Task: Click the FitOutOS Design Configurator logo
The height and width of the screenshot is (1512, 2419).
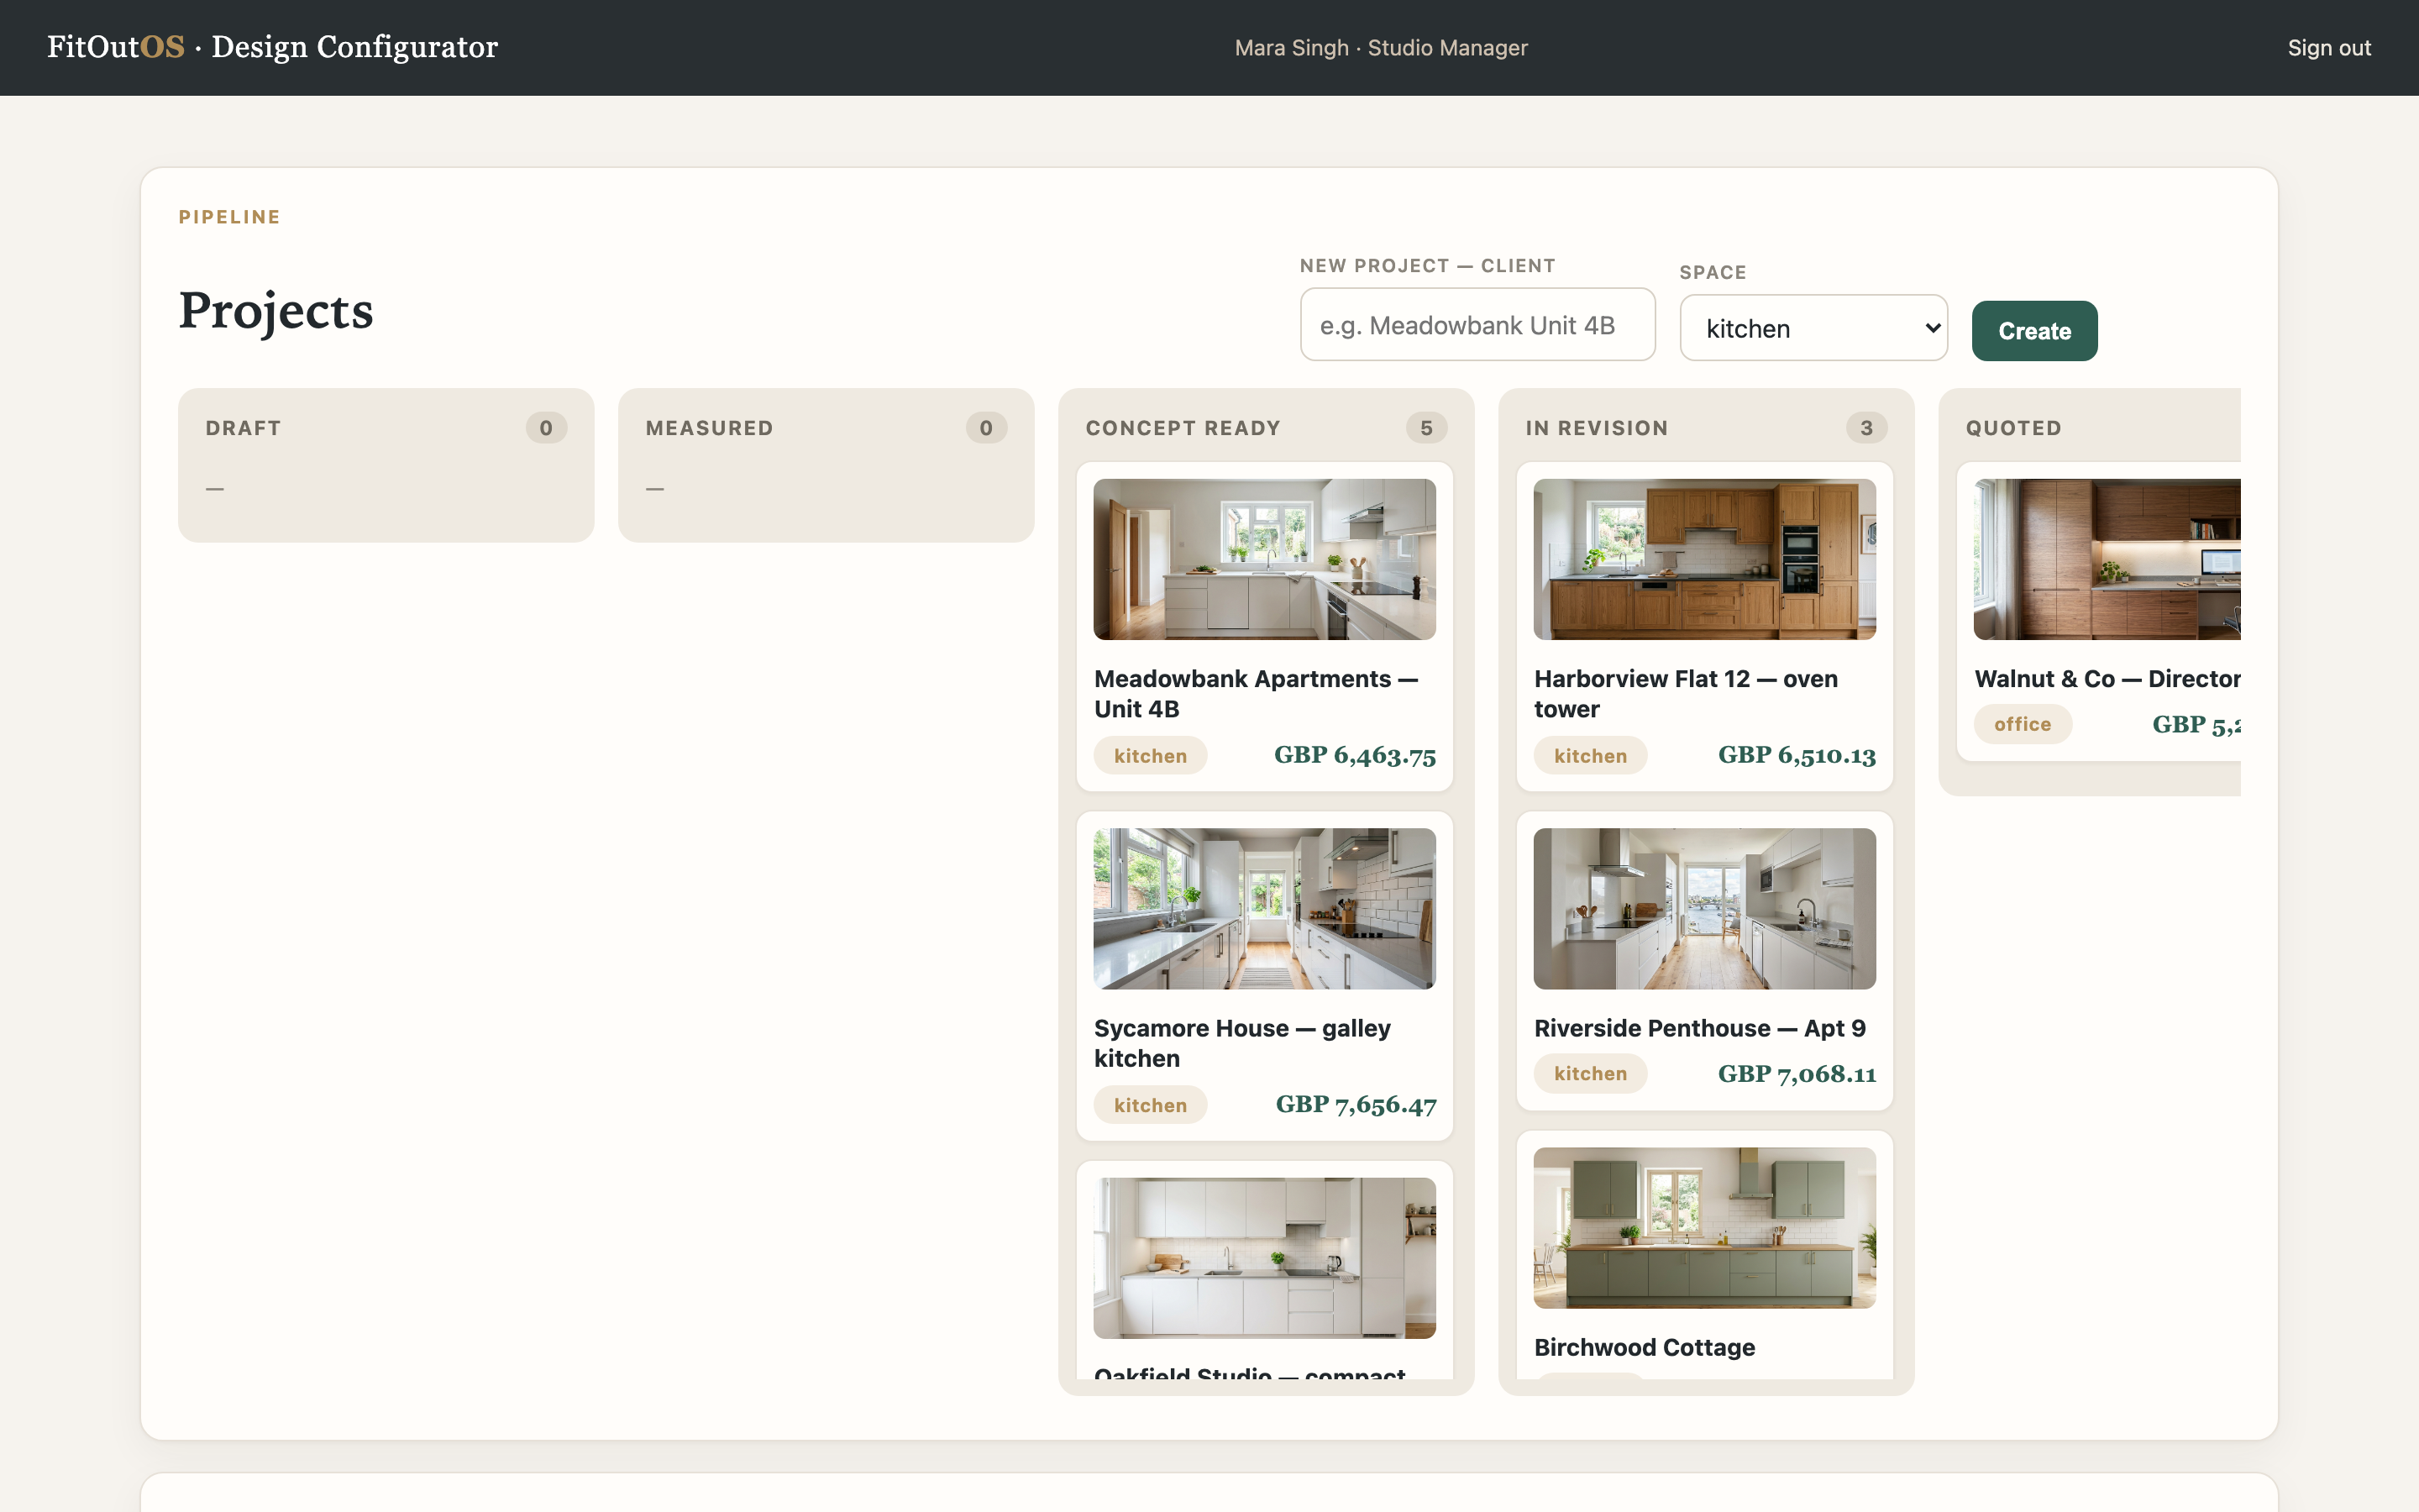Action: pyautogui.click(x=272, y=47)
